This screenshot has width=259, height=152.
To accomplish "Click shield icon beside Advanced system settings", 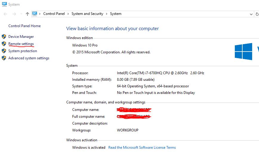I will point(4,58).
